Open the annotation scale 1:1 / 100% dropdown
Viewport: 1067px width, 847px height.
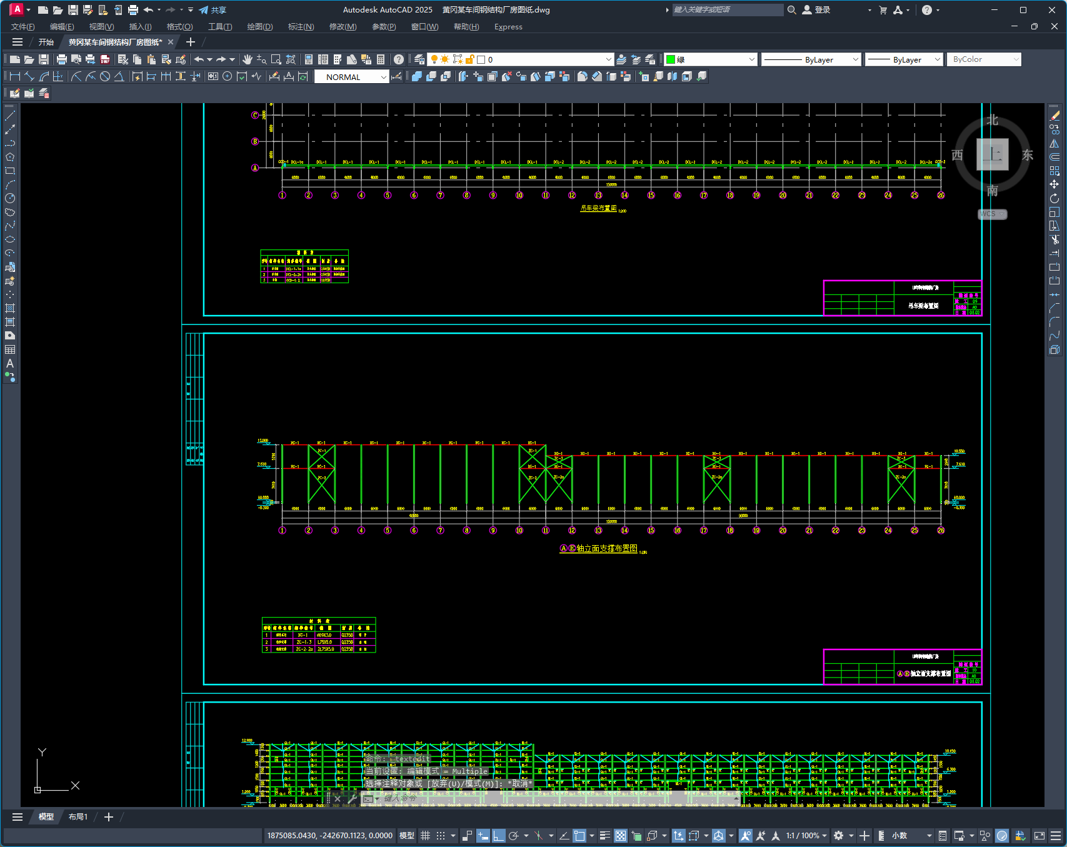point(806,836)
